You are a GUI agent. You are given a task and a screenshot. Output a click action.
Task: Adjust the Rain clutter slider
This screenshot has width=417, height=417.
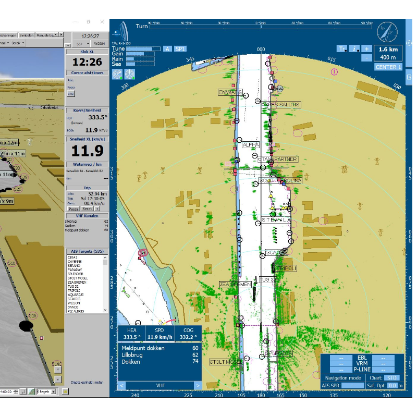coord(140,59)
